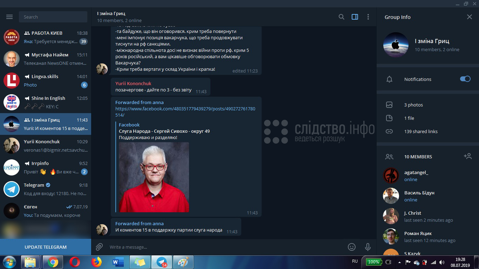Image resolution: width=479 pixels, height=269 pixels.
Task: Launch Firefox from the taskbar
Action: [96, 262]
